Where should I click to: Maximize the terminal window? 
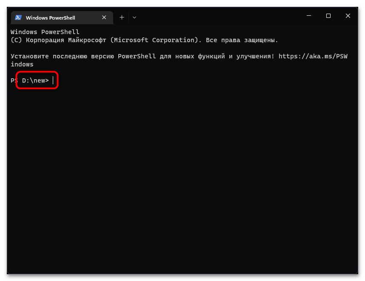(x=328, y=16)
